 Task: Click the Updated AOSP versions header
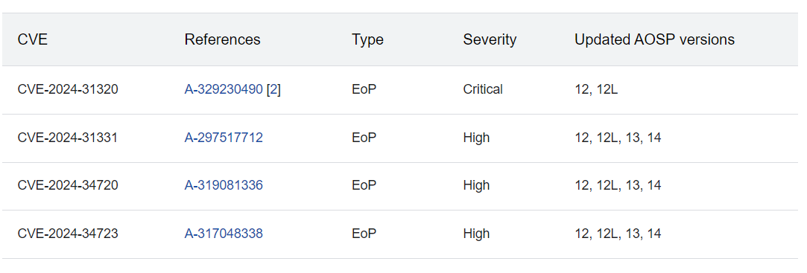pyautogui.click(x=654, y=39)
